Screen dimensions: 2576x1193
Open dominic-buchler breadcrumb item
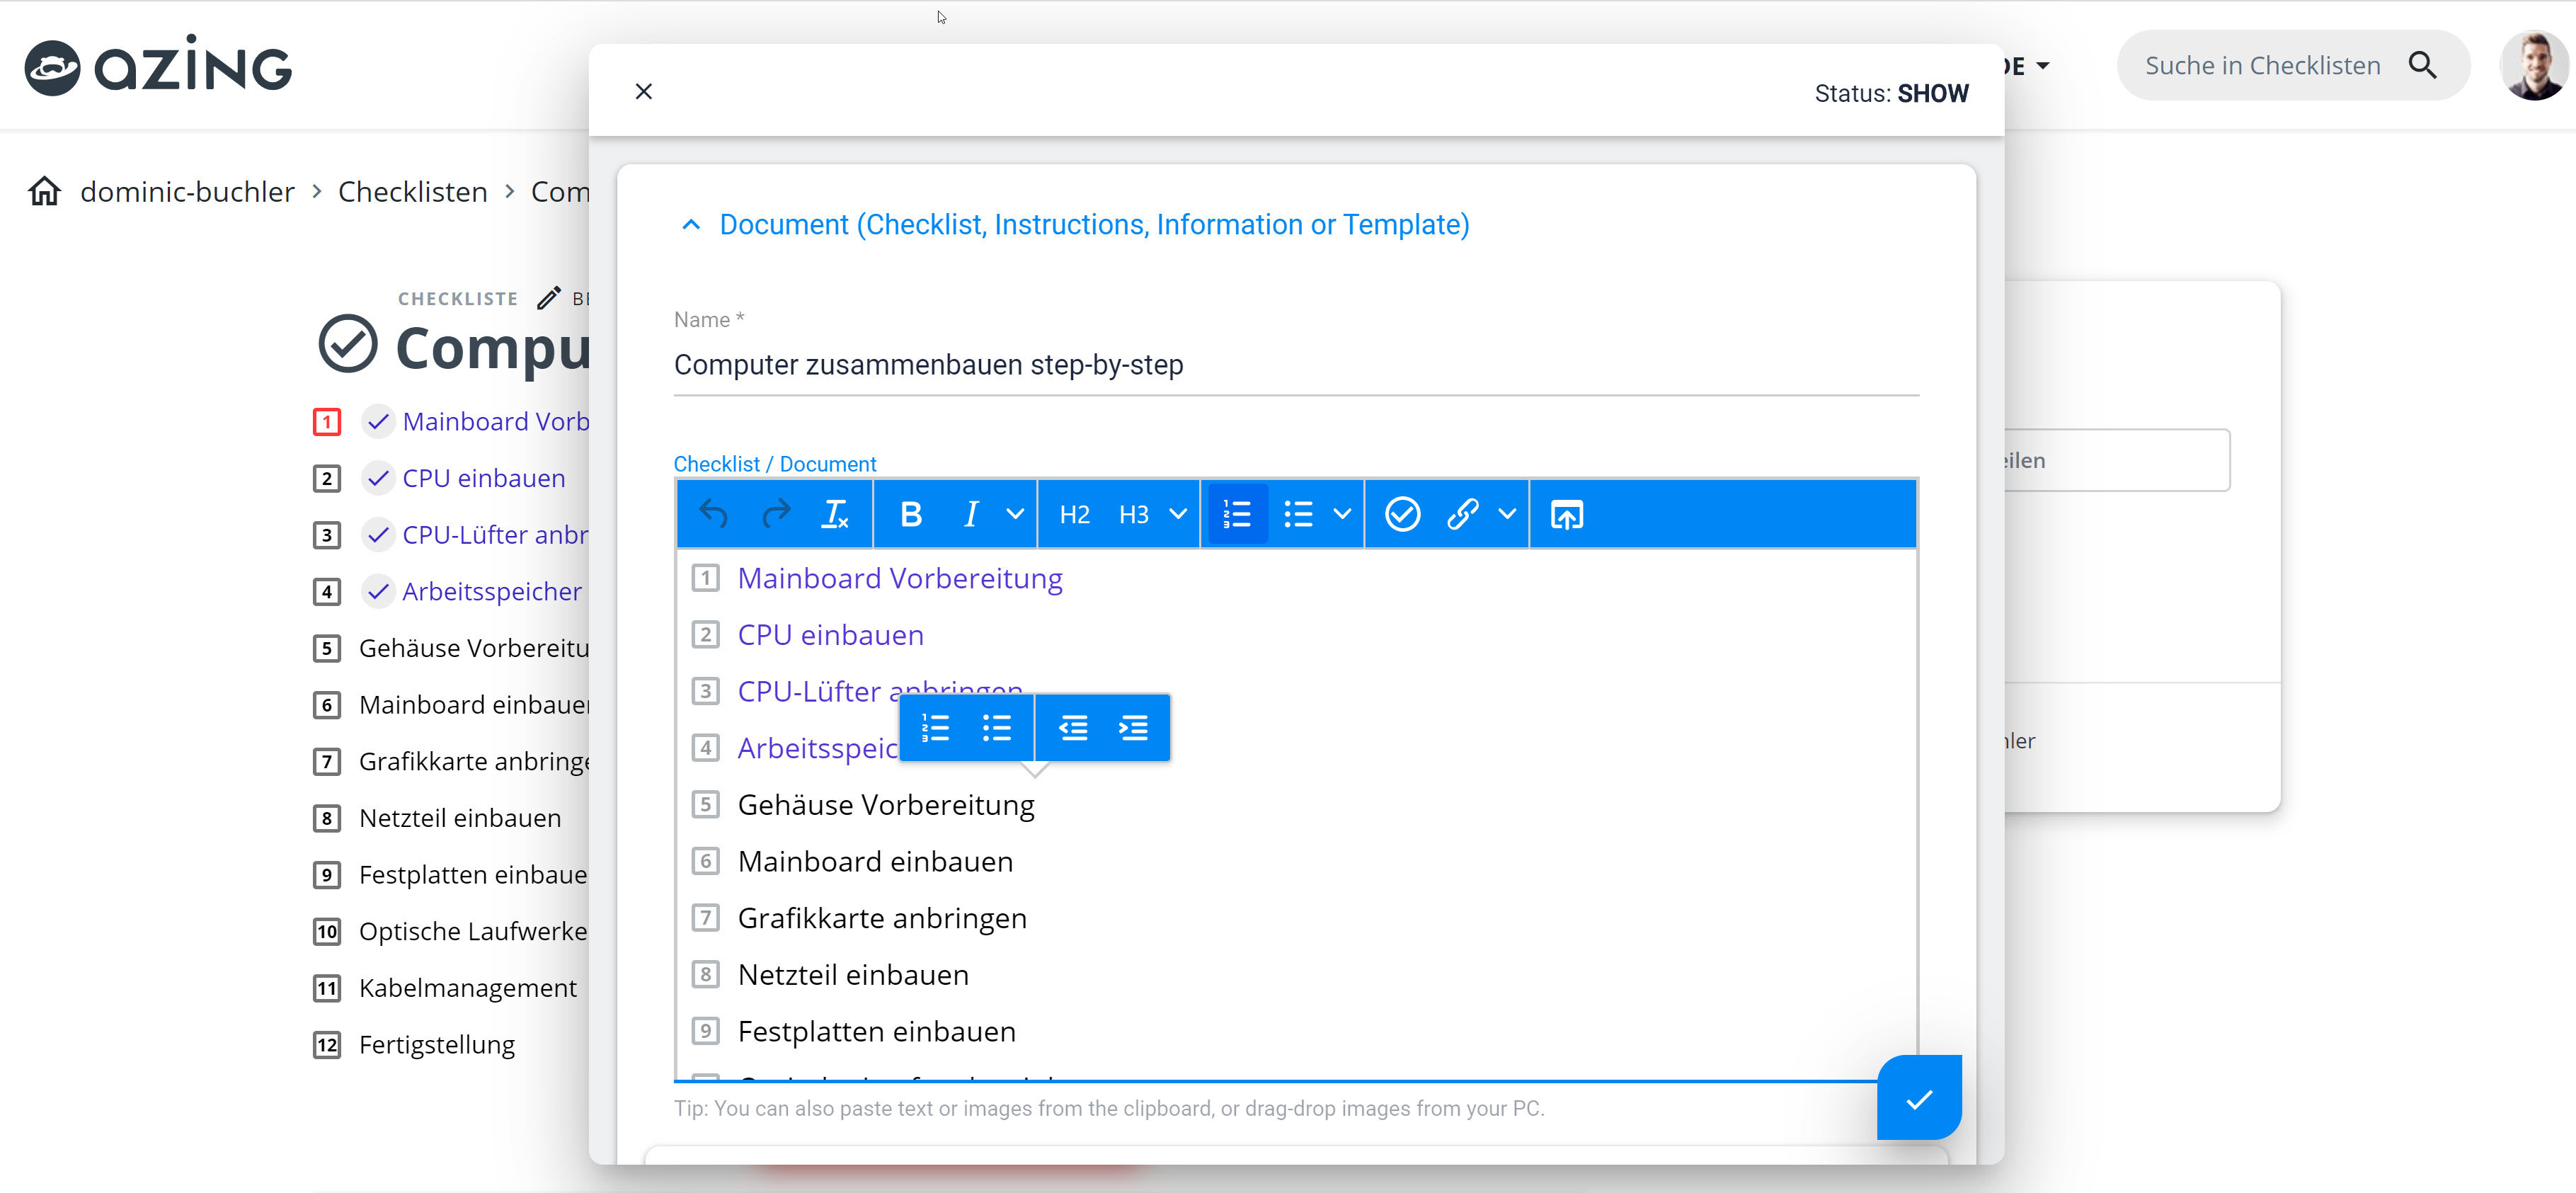(x=187, y=191)
